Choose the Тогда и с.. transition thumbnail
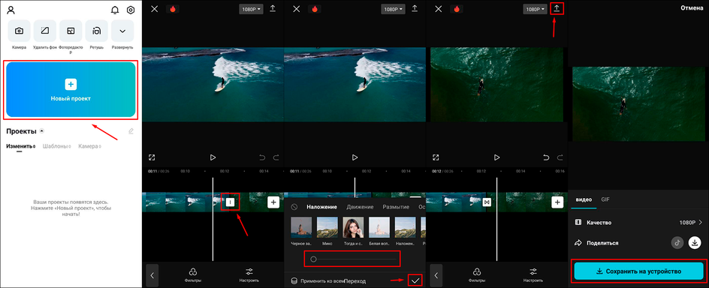The height and width of the screenshot is (288, 709). pyautogui.click(x=354, y=228)
